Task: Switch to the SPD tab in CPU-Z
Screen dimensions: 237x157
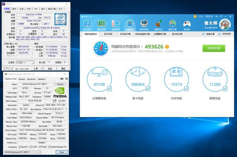Action: [36, 9]
